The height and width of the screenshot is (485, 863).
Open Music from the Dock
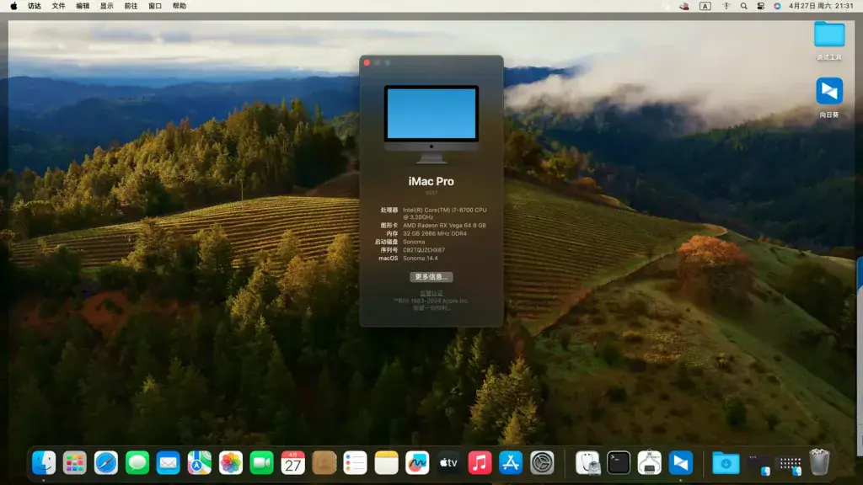[480, 463]
